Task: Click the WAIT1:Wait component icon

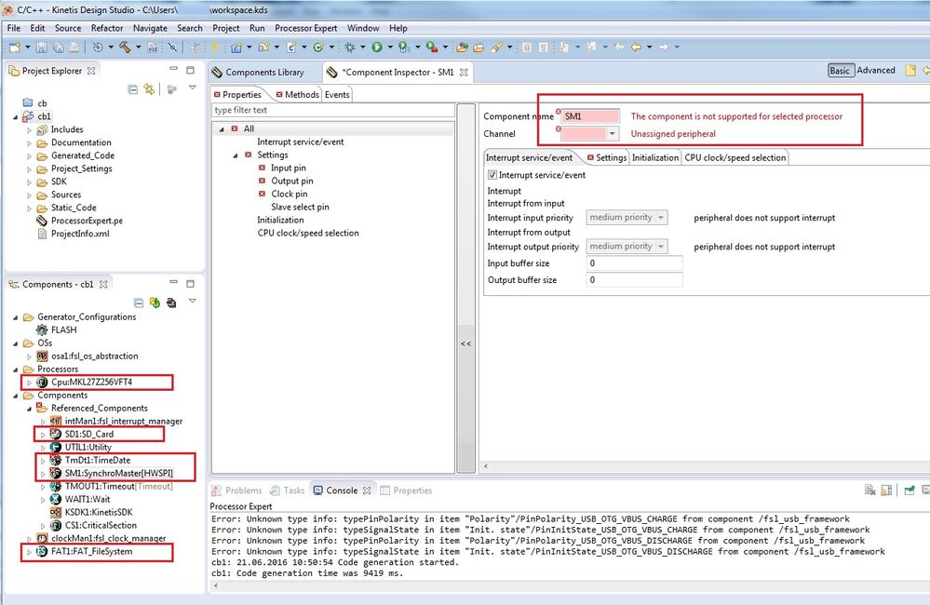Action: click(55, 500)
